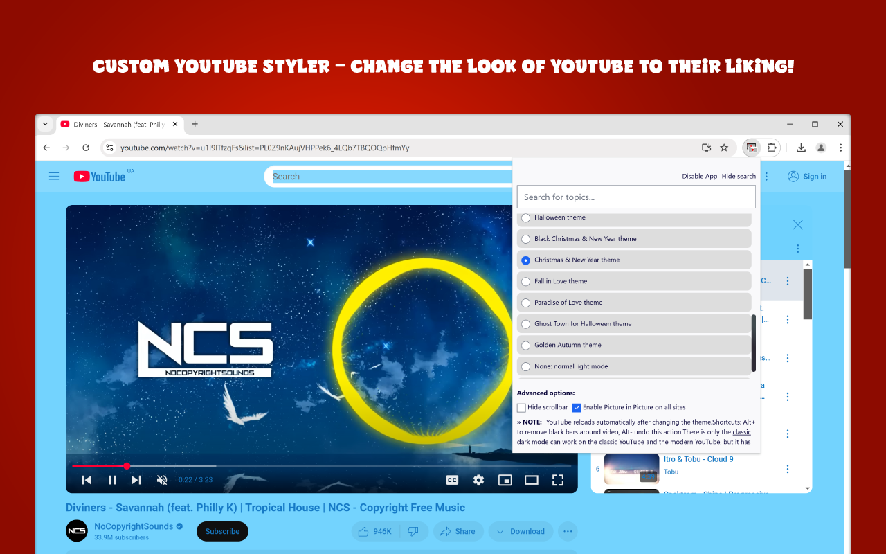Enter full screen mode
The image size is (886, 554).
tap(558, 480)
